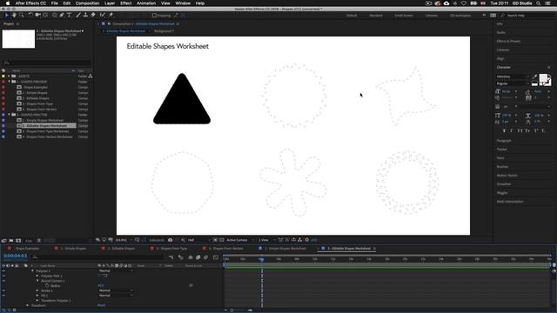Screen dimensions: 557x313
Task: Switch to the Standard workspace
Action: tap(376, 16)
